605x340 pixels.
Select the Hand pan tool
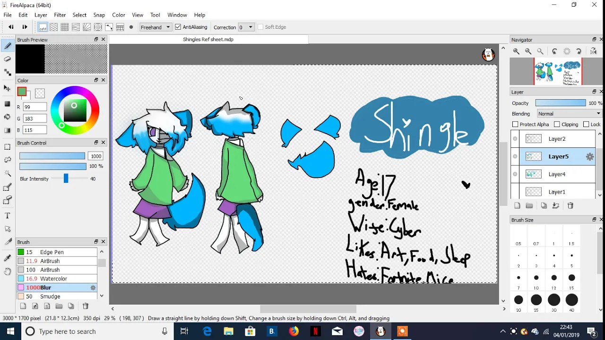[8, 271]
